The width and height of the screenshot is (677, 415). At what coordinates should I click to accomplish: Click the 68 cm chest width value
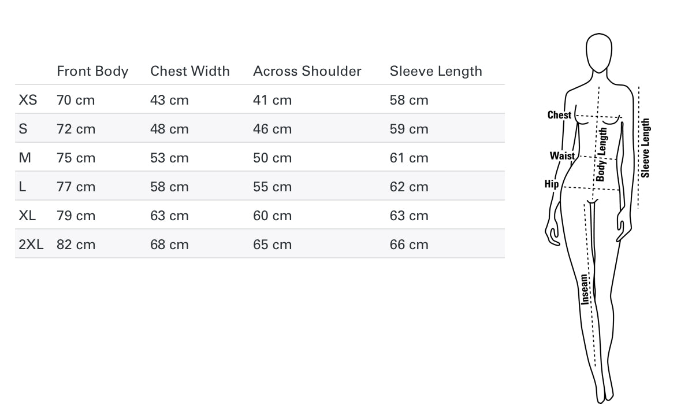click(x=169, y=244)
